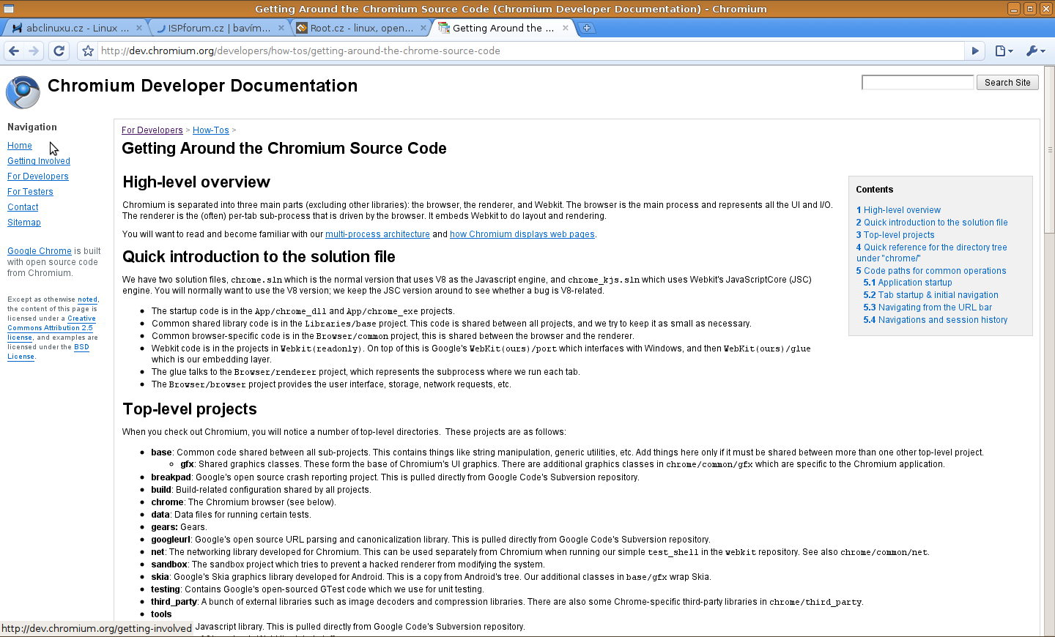
Task: Jump to 1 High-level overview in Contents
Action: click(x=898, y=210)
